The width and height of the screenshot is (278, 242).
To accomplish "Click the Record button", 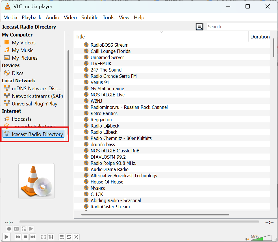I will pos(9,229).
